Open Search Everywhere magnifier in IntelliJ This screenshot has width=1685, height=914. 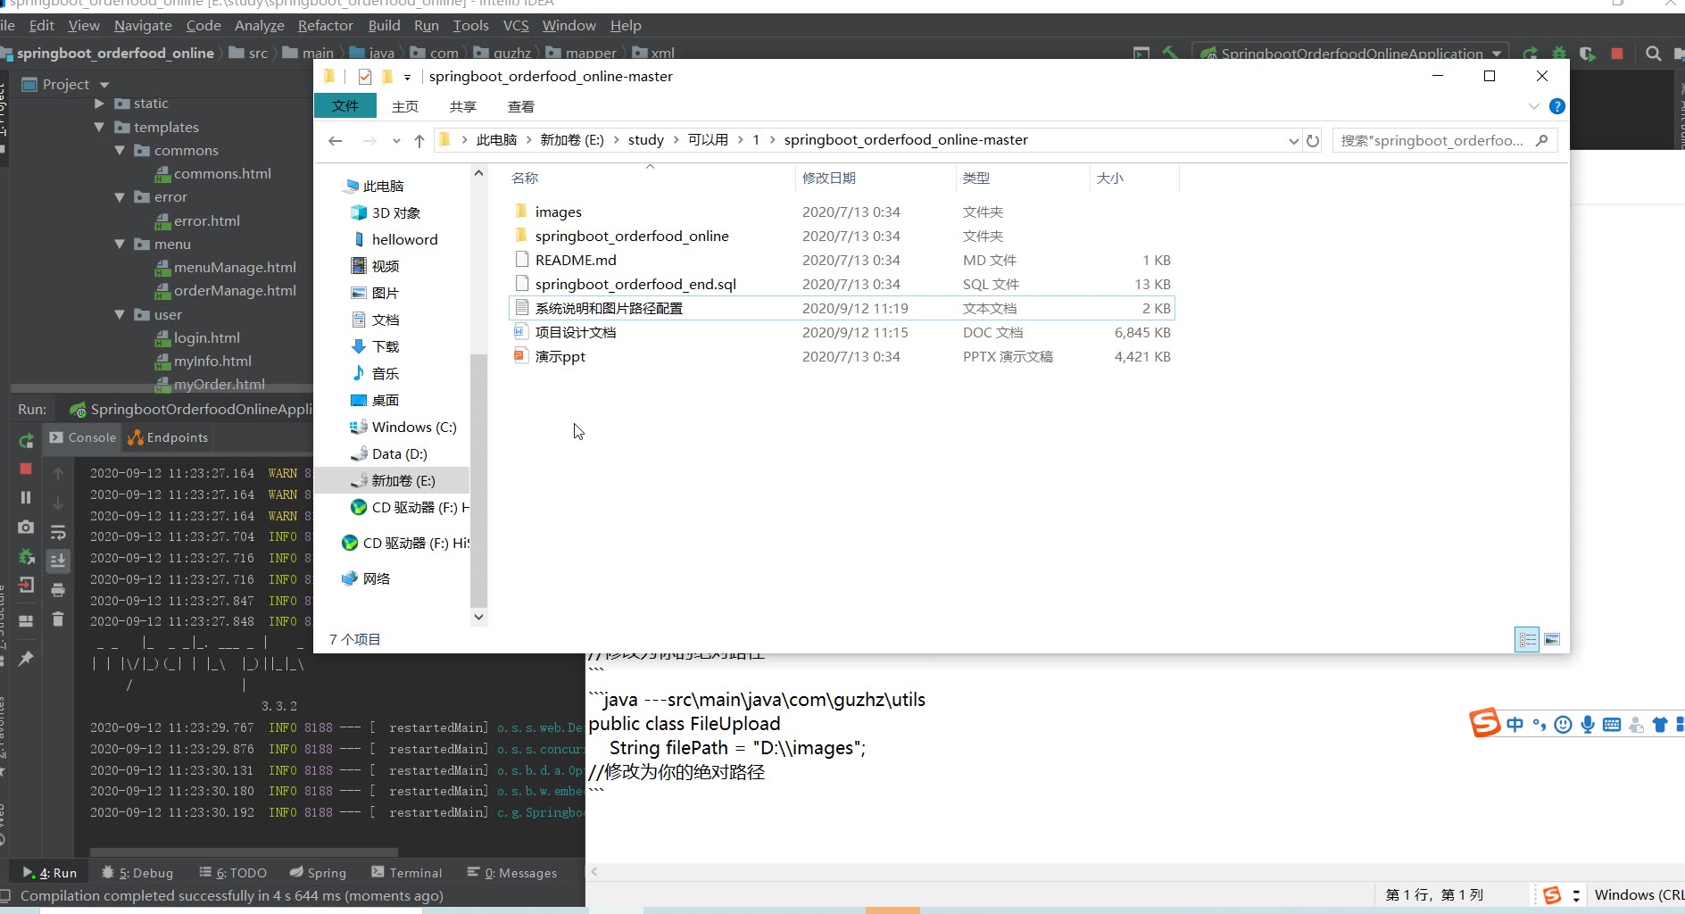click(x=1653, y=54)
